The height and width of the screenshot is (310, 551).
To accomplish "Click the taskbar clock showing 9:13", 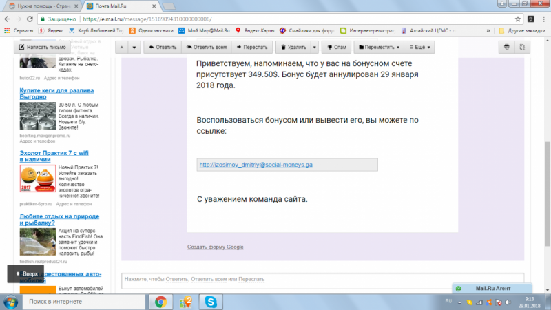I will coord(530,302).
